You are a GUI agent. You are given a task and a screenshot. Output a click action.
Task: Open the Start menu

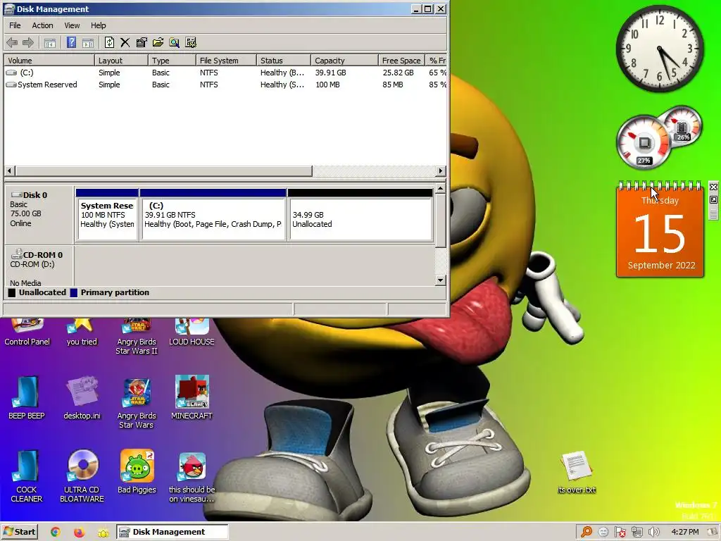(x=19, y=532)
